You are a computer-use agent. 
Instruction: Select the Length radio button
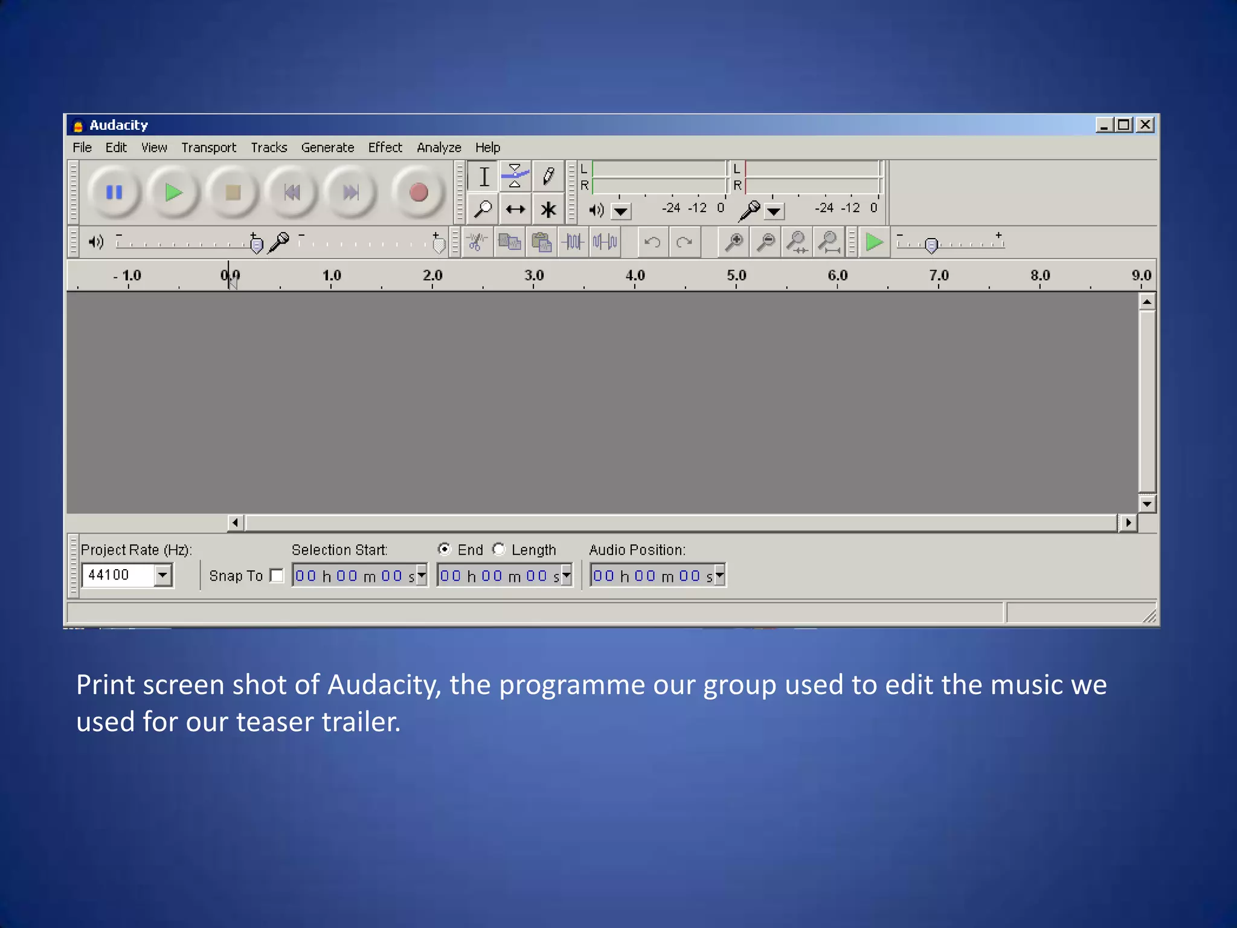499,549
